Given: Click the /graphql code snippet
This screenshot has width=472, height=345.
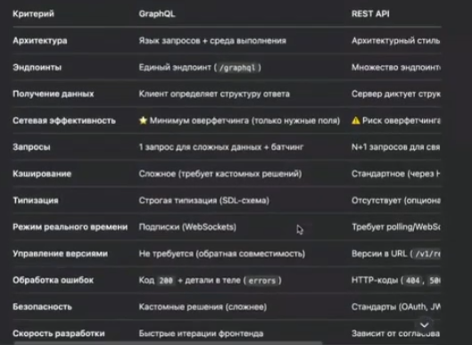Looking at the screenshot, I should (x=237, y=68).
